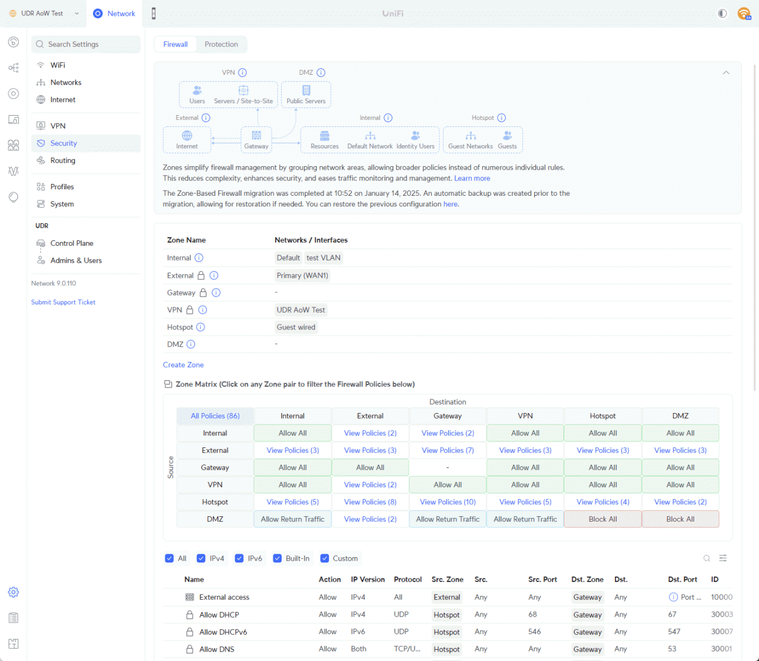This screenshot has height=661, width=759.
Task: Switch to the Protection tab
Action: click(221, 45)
